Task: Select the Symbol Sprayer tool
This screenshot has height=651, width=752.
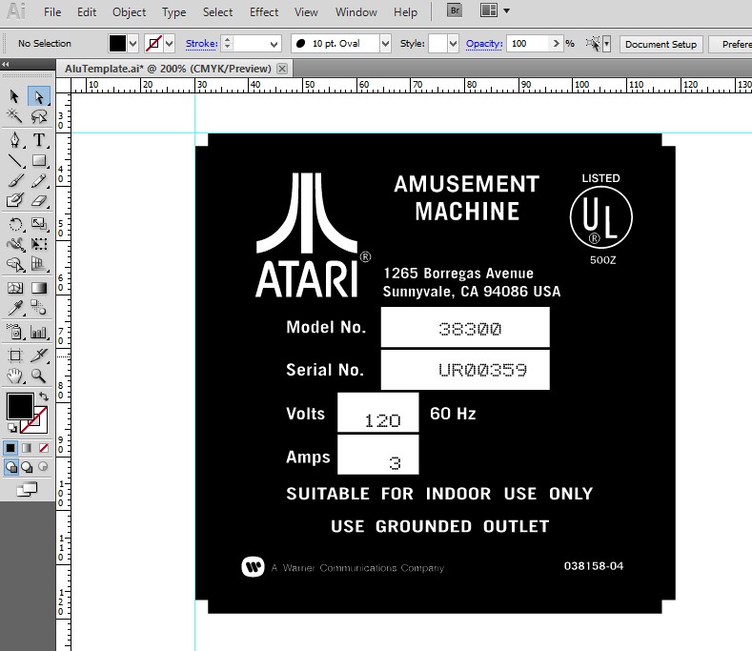Action: (14, 332)
